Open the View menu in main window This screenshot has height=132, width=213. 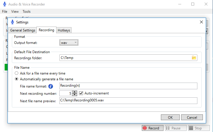pos(15,12)
